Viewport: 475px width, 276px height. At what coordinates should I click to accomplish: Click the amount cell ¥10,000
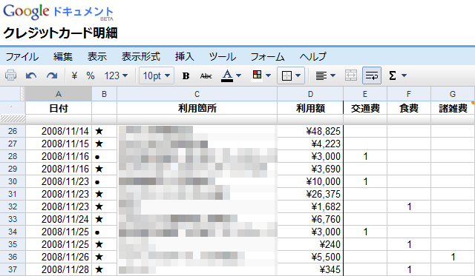point(310,181)
